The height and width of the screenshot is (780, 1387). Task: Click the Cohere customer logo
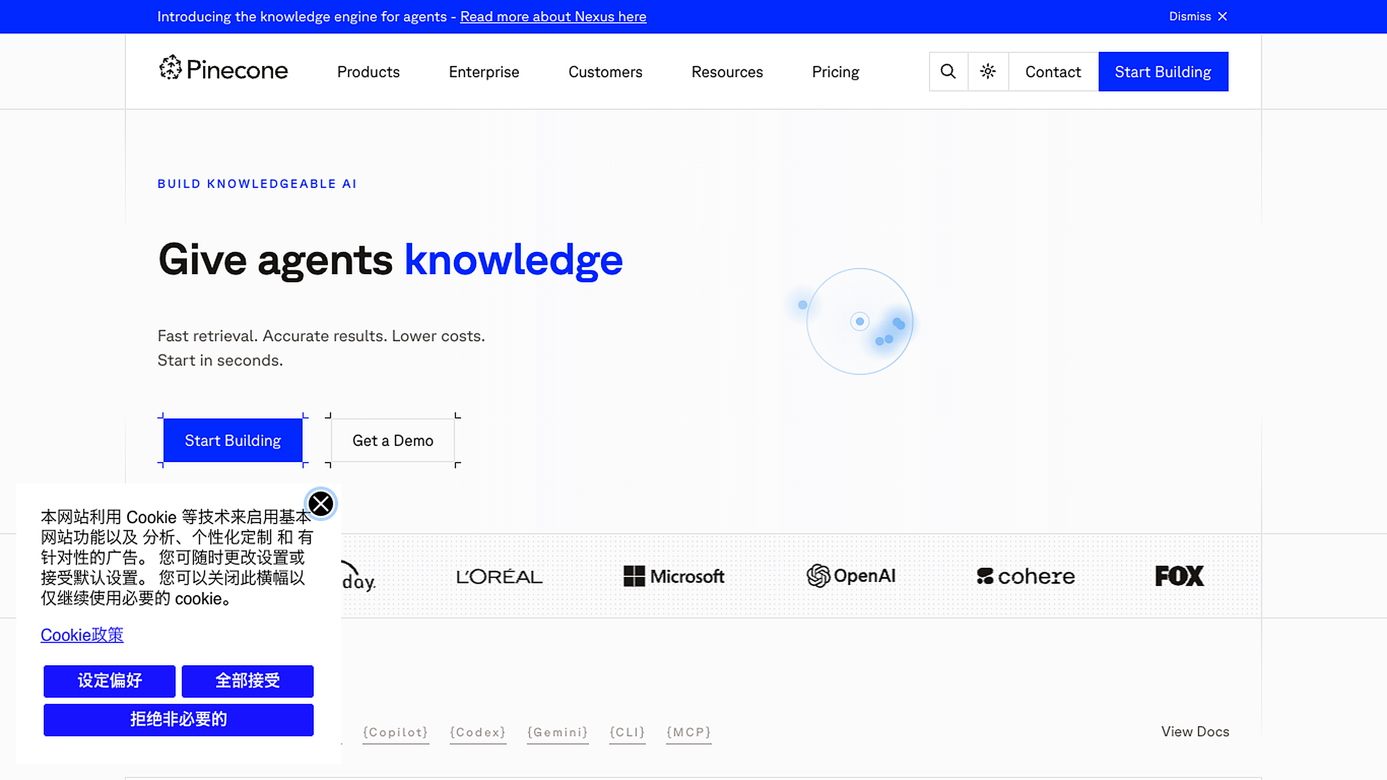pyautogui.click(x=1026, y=576)
